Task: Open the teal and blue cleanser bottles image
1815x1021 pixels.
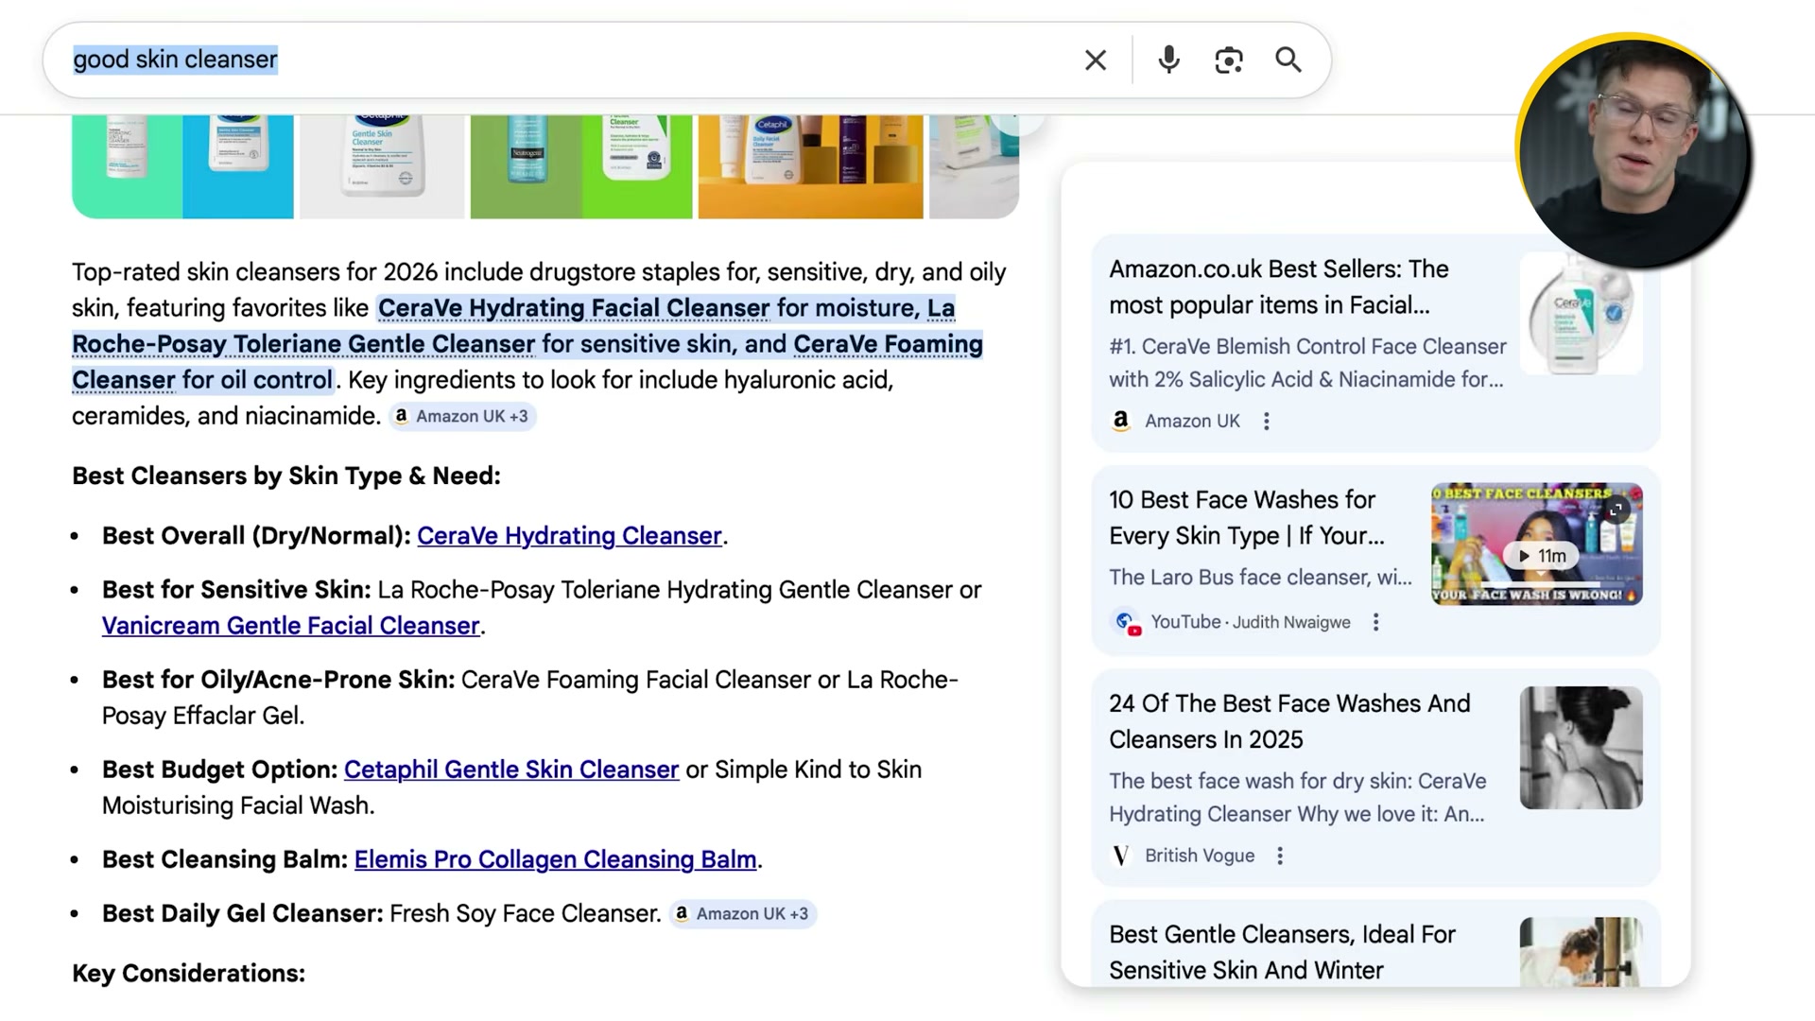Action: pyautogui.click(x=182, y=166)
